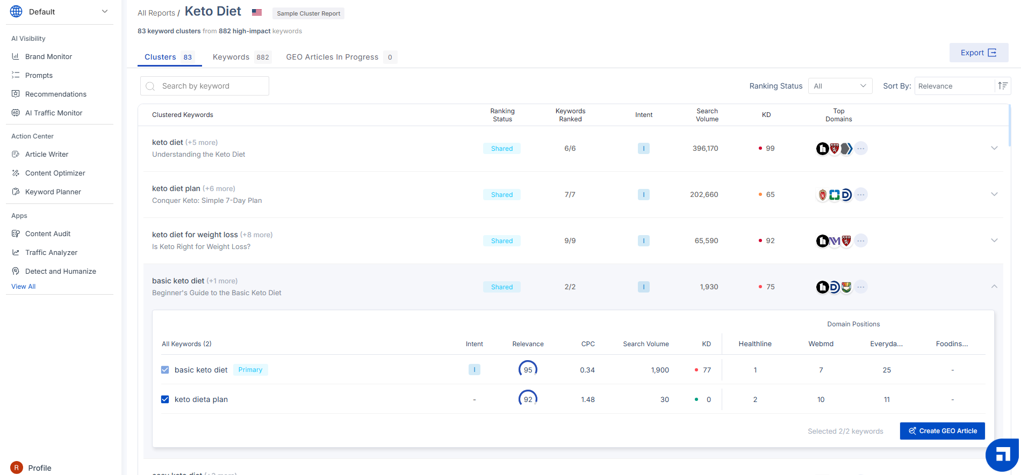Uncheck the 'keto dieta plan' keyword

(165, 399)
